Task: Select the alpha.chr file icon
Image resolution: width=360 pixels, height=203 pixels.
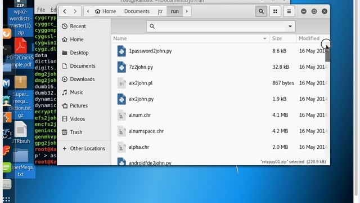Action: 121,147
